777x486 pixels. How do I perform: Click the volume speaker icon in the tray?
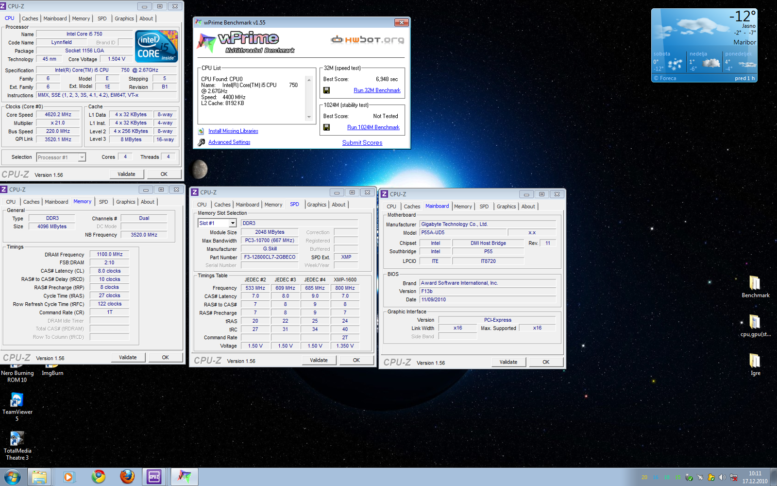pyautogui.click(x=722, y=477)
